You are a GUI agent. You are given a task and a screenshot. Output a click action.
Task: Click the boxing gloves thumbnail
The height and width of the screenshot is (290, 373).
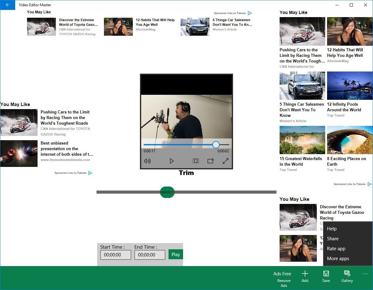19,154
